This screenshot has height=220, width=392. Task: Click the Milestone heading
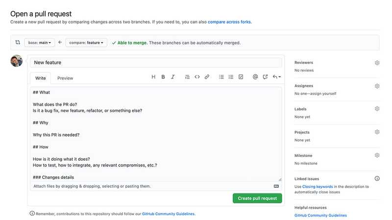pyautogui.click(x=303, y=156)
